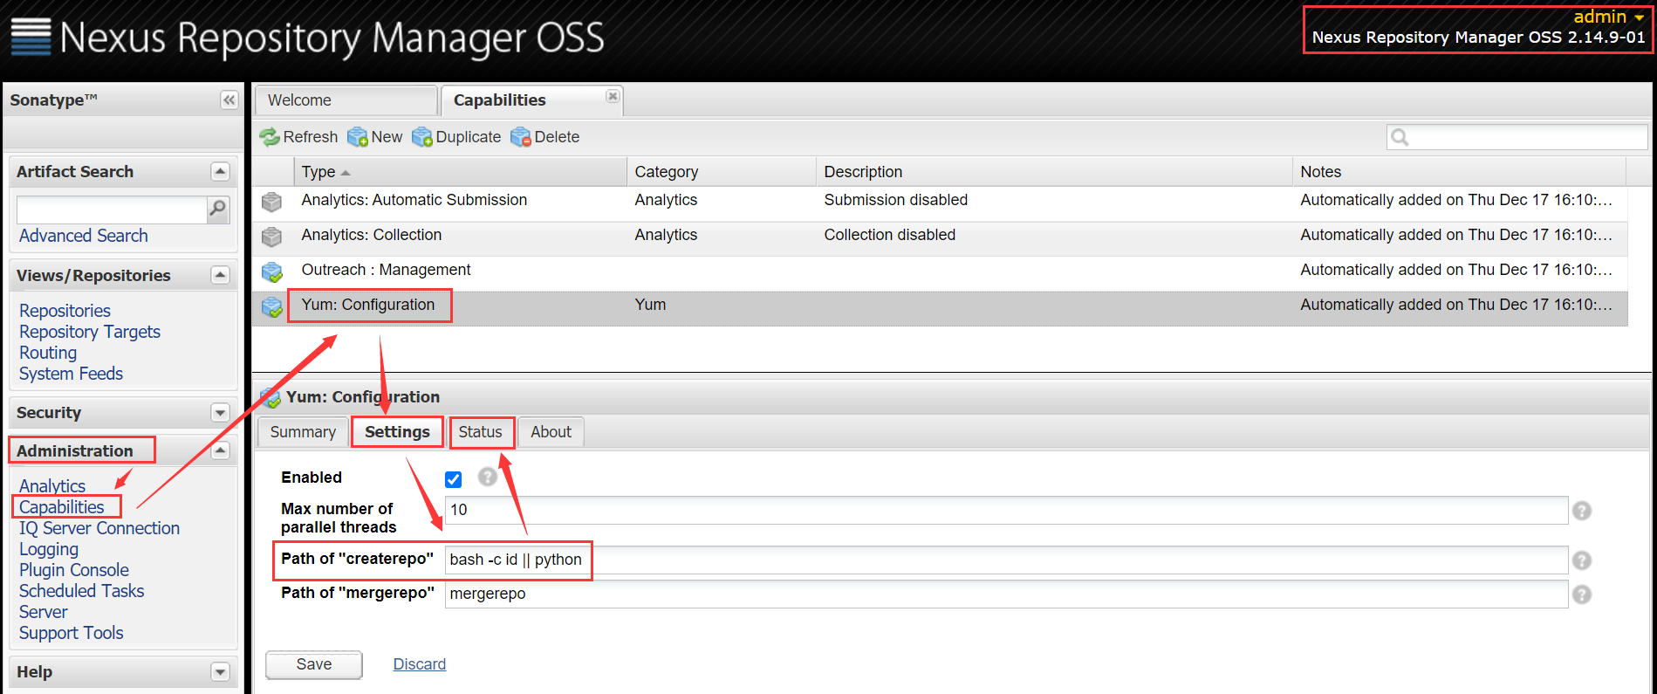Open Server under Administration
Viewport: 1657px width, 694px height.
[x=43, y=612]
